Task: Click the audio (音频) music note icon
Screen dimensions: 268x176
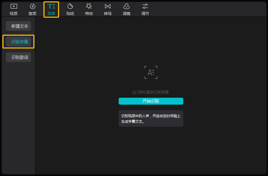Action: click(x=32, y=6)
